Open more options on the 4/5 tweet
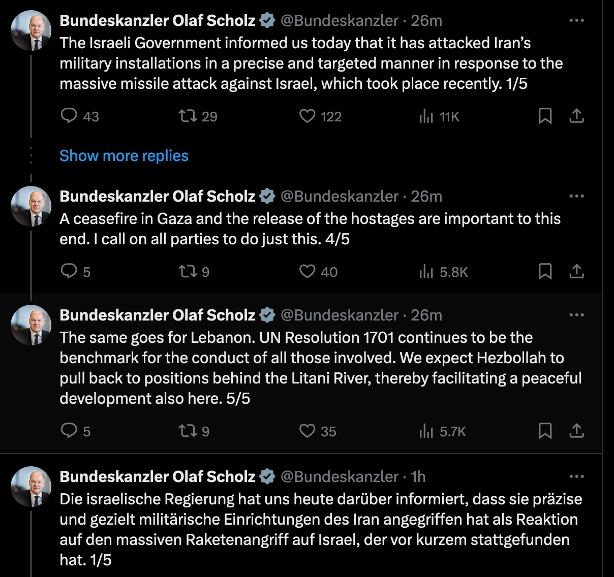 [x=576, y=197]
